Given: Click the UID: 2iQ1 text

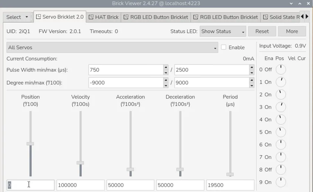Looking at the screenshot, I should (18, 31).
